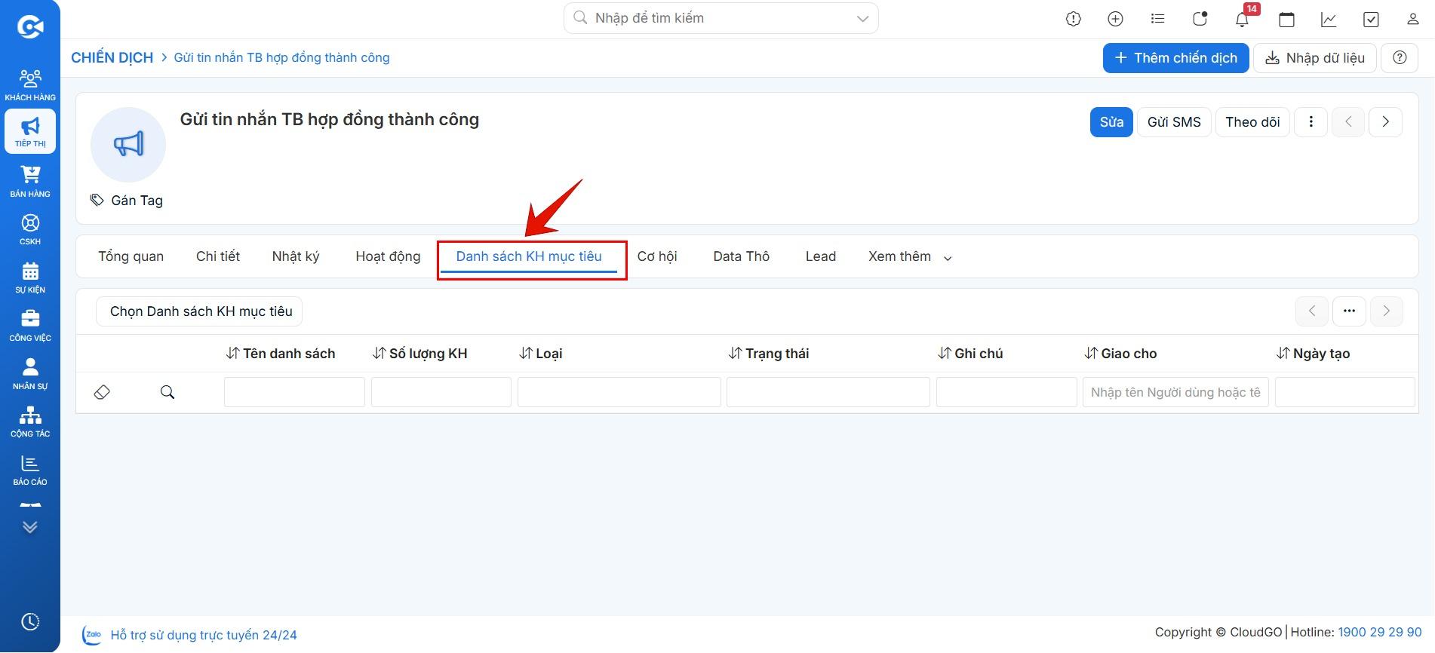Open Bán hàng module in sidebar
This screenshot has height=653, width=1435.
tap(30, 181)
